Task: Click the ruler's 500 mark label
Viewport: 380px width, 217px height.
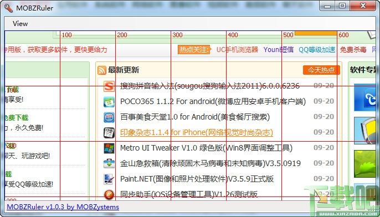Action: (x=288, y=35)
